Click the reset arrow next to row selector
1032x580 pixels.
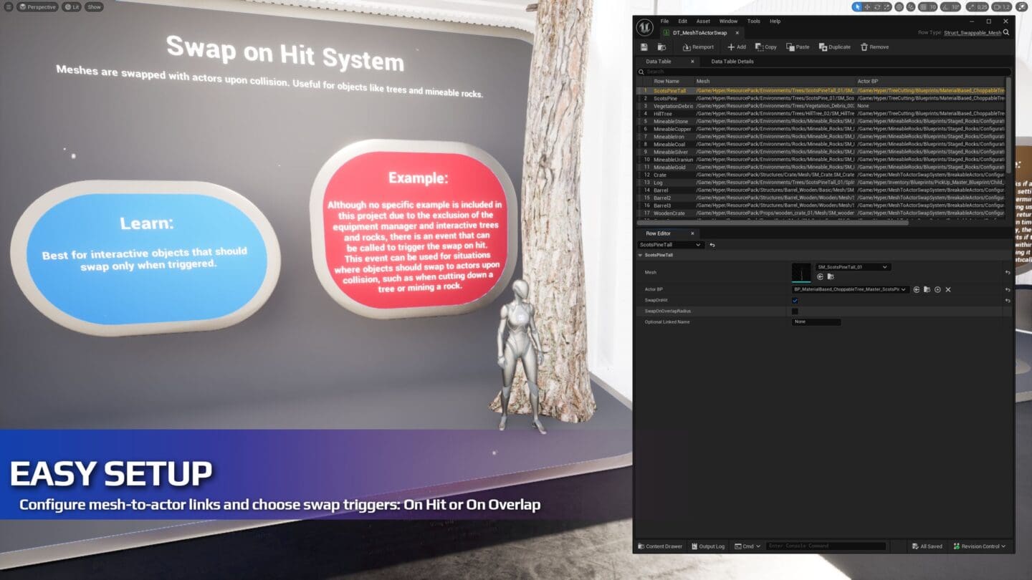712,245
